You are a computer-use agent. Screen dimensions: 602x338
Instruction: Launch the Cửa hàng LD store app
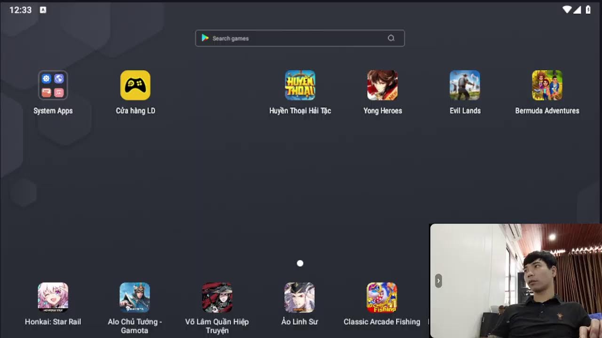[x=135, y=85]
